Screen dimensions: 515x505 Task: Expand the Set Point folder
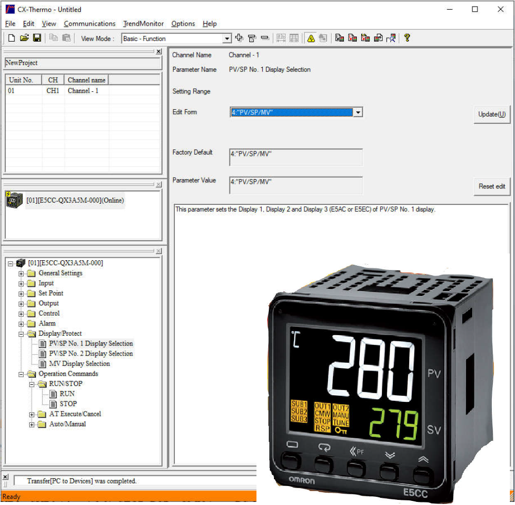pos(21,294)
